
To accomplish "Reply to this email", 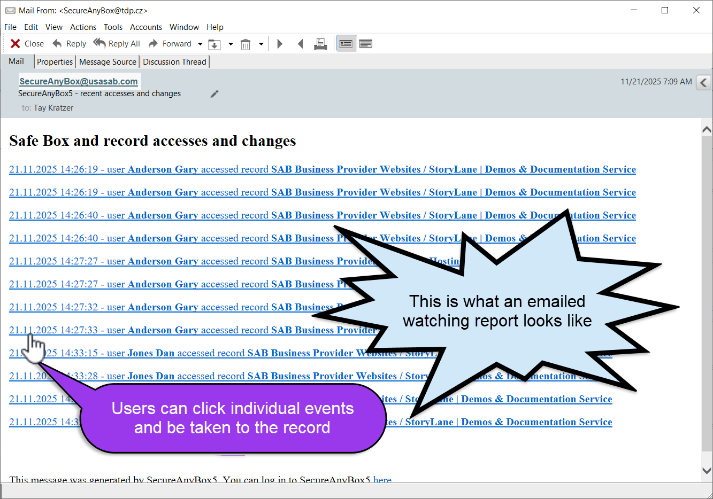I will 69,44.
